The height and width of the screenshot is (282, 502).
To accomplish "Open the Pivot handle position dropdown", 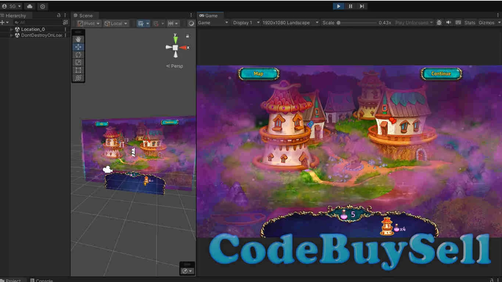I will click(x=89, y=23).
